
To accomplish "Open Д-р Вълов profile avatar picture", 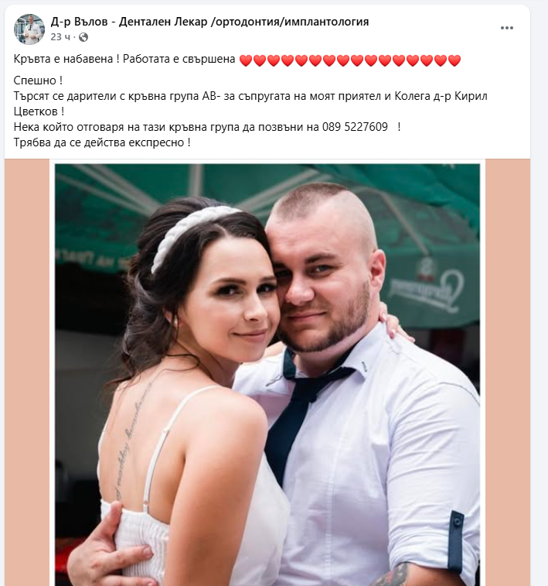I will click(29, 29).
